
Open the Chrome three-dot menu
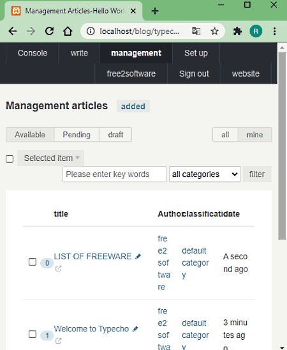(274, 31)
